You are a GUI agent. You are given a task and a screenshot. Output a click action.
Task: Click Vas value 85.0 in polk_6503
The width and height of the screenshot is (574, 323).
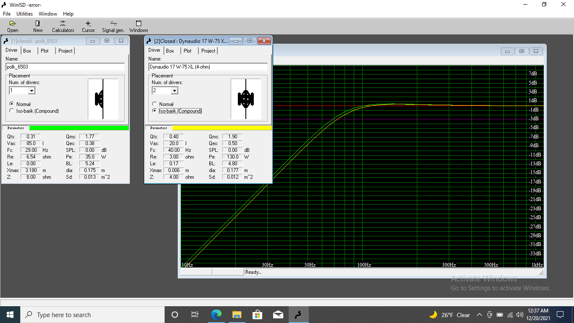31,143
